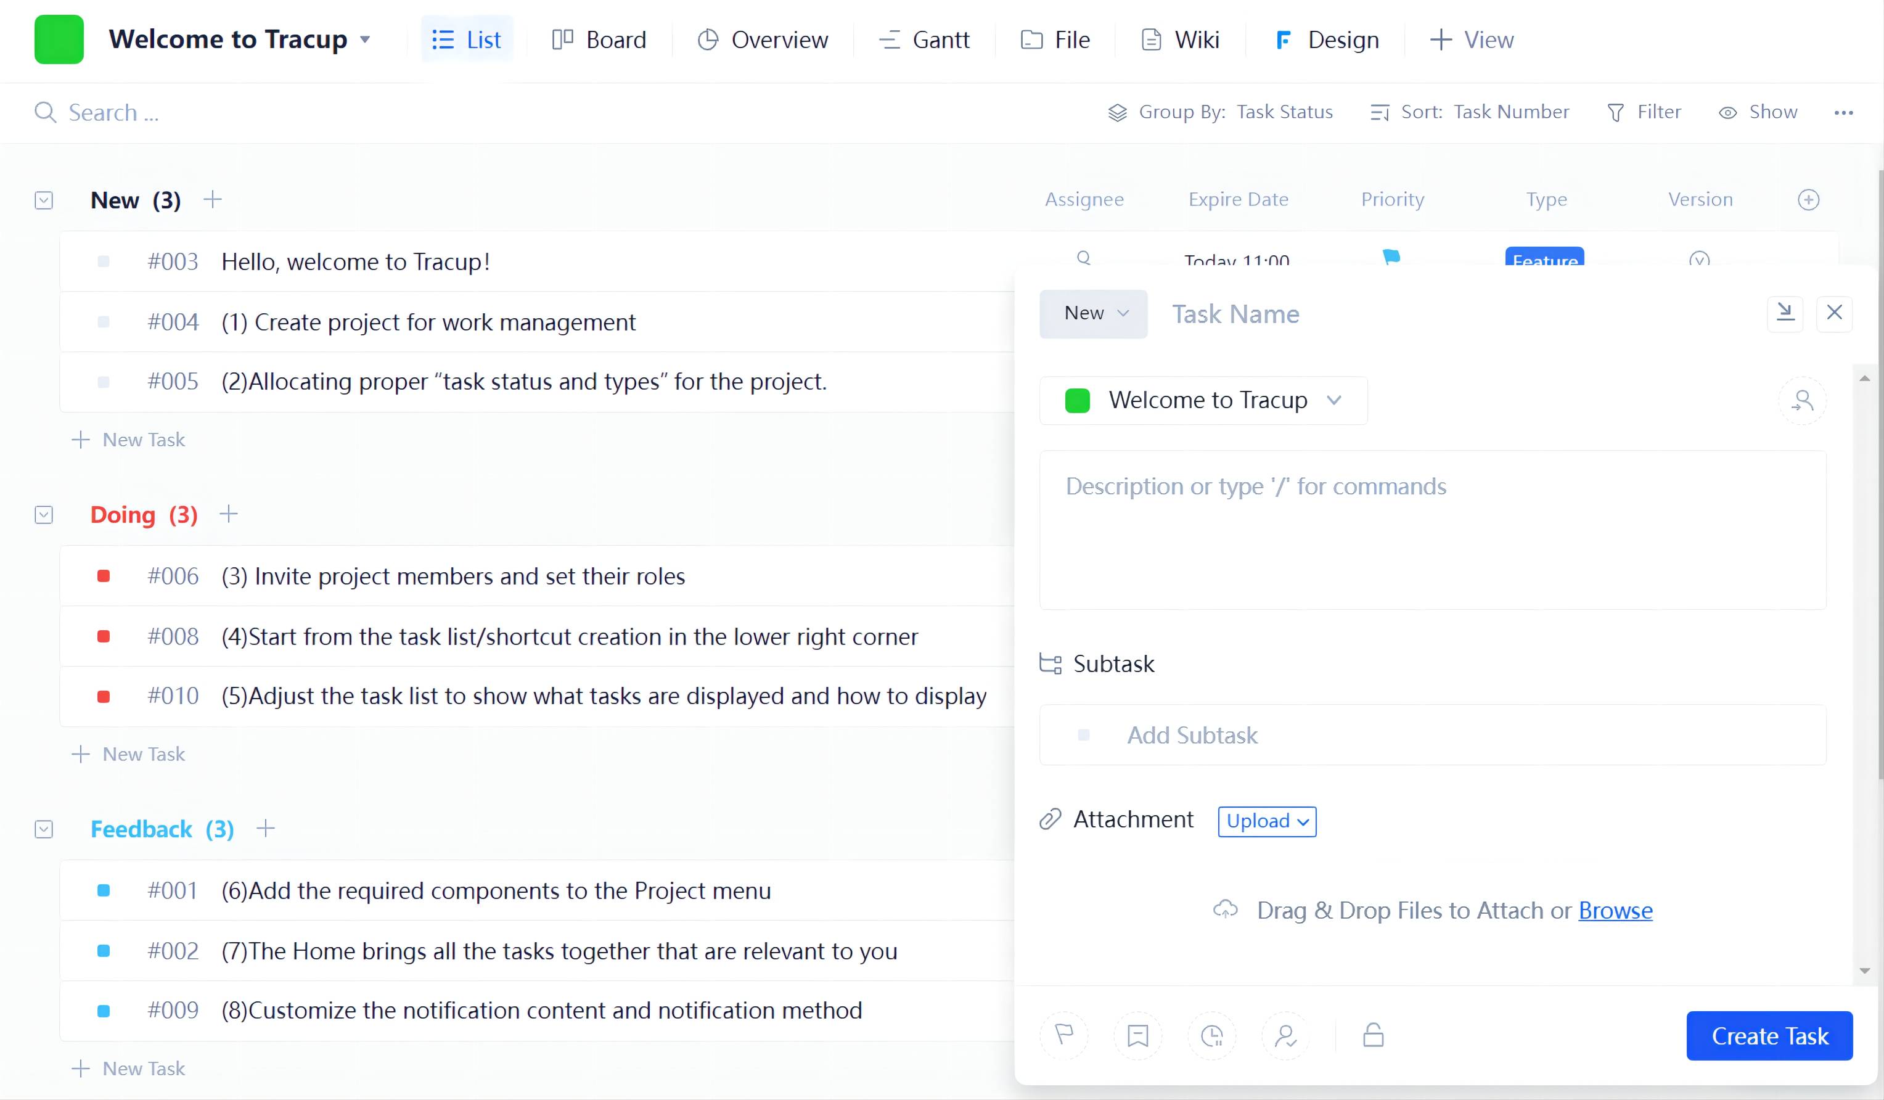
Task: Click the clock icon in the task footer
Action: click(1211, 1035)
